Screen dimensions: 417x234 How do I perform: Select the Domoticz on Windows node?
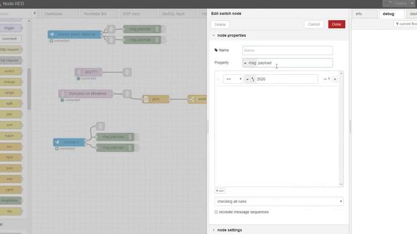(x=85, y=94)
